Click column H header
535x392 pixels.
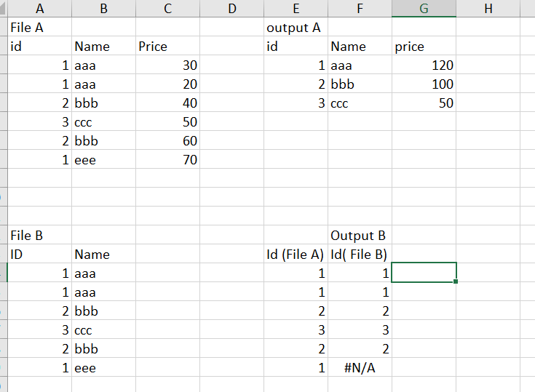point(488,9)
